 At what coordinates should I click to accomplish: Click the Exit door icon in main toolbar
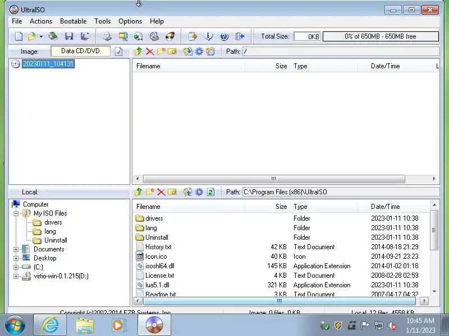(x=240, y=36)
